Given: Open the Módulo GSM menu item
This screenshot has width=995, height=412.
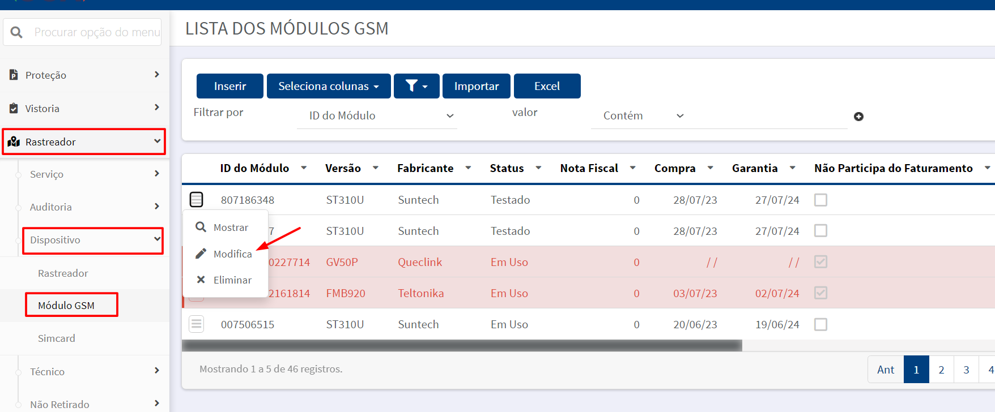Looking at the screenshot, I should click(x=66, y=306).
